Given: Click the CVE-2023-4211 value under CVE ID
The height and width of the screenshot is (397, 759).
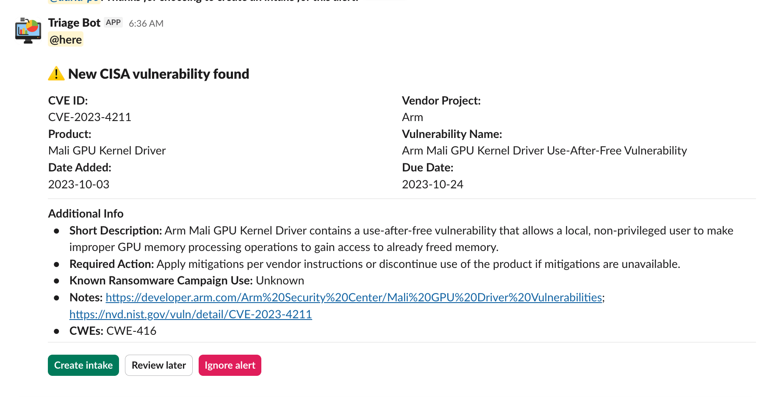Looking at the screenshot, I should (90, 117).
